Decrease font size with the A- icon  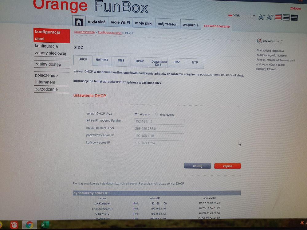click(x=262, y=18)
